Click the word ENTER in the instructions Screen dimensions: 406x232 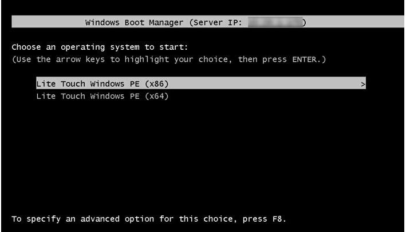(x=305, y=59)
